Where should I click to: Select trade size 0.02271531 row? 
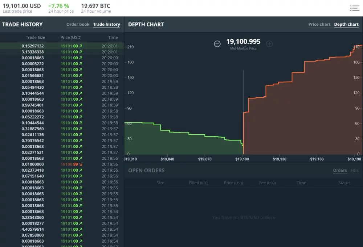(x=62, y=152)
